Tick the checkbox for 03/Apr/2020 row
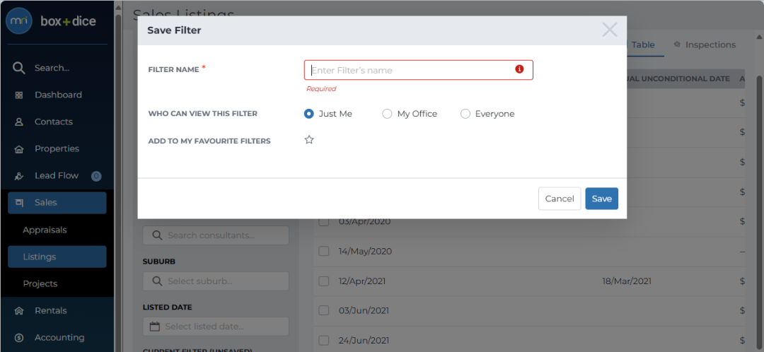The height and width of the screenshot is (352, 764). point(323,221)
